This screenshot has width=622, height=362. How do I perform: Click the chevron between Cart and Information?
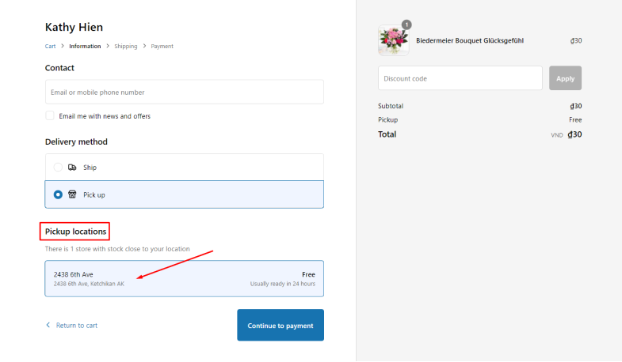tap(63, 46)
